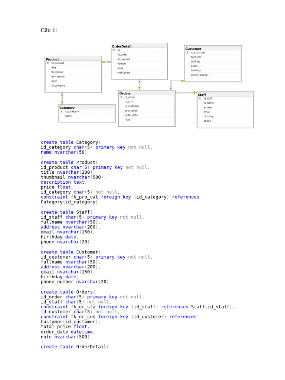Select the 'total_price' field in OrderDetail diagram
Viewport: 285px width, 380px height.
[x=124, y=72]
